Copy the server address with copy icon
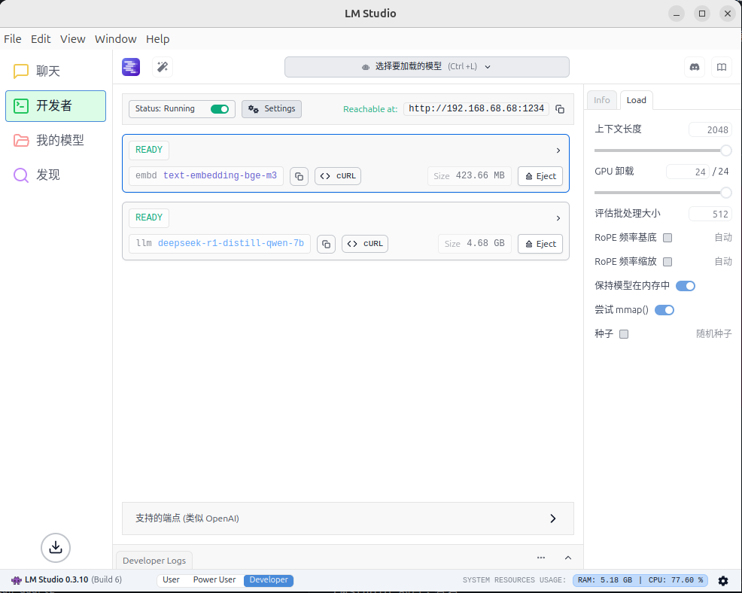The width and height of the screenshot is (742, 593). (560, 109)
